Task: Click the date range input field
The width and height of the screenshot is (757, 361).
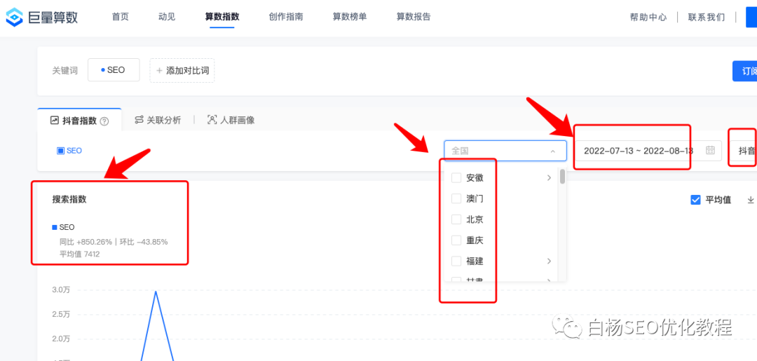Action: tap(638, 151)
